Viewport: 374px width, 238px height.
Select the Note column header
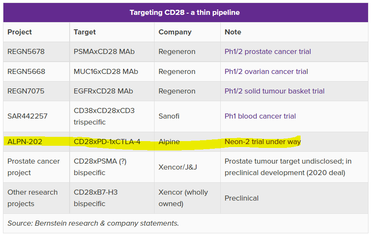click(233, 32)
